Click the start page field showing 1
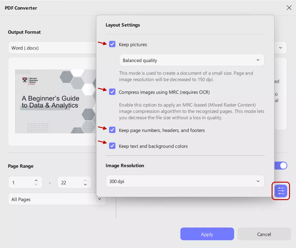This screenshot has width=296, height=248. [x=21, y=183]
